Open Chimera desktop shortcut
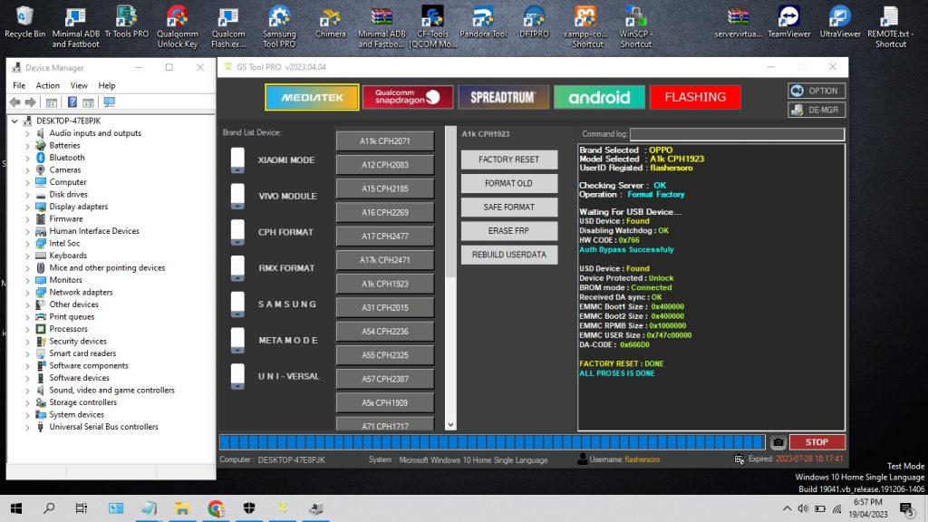Viewport: 928px width, 522px height. pyautogui.click(x=330, y=22)
